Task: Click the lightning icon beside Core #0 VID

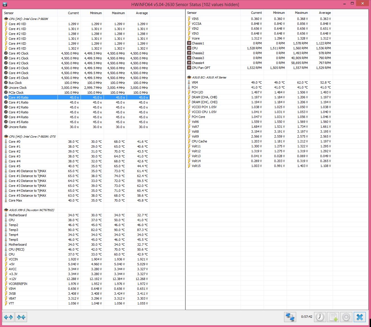Action: coord(6,24)
